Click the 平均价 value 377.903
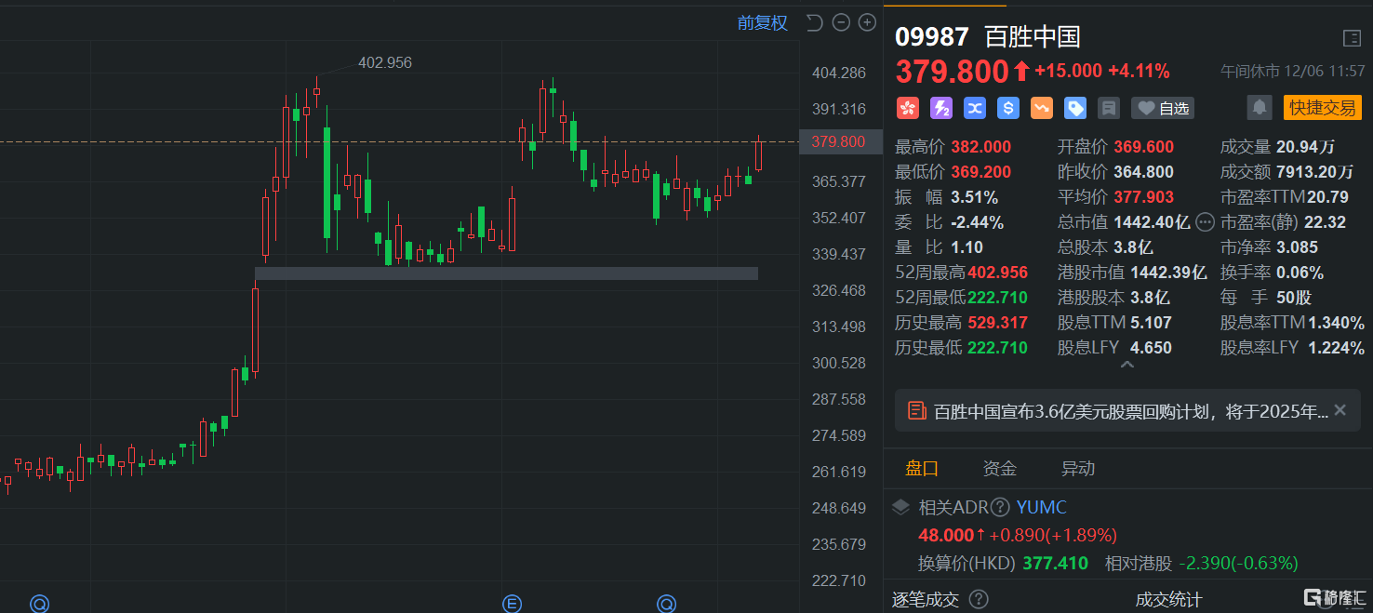The width and height of the screenshot is (1373, 613). [x=1143, y=197]
